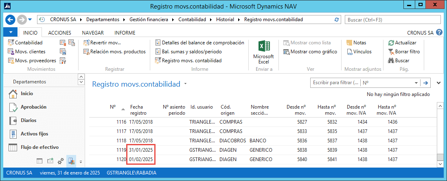The height and width of the screenshot is (181, 447).
Task: Open Movs. clientes entries
Action: 26,52
